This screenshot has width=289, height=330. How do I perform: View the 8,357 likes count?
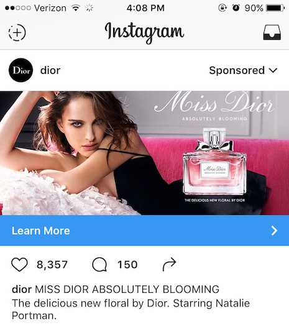tap(52, 265)
